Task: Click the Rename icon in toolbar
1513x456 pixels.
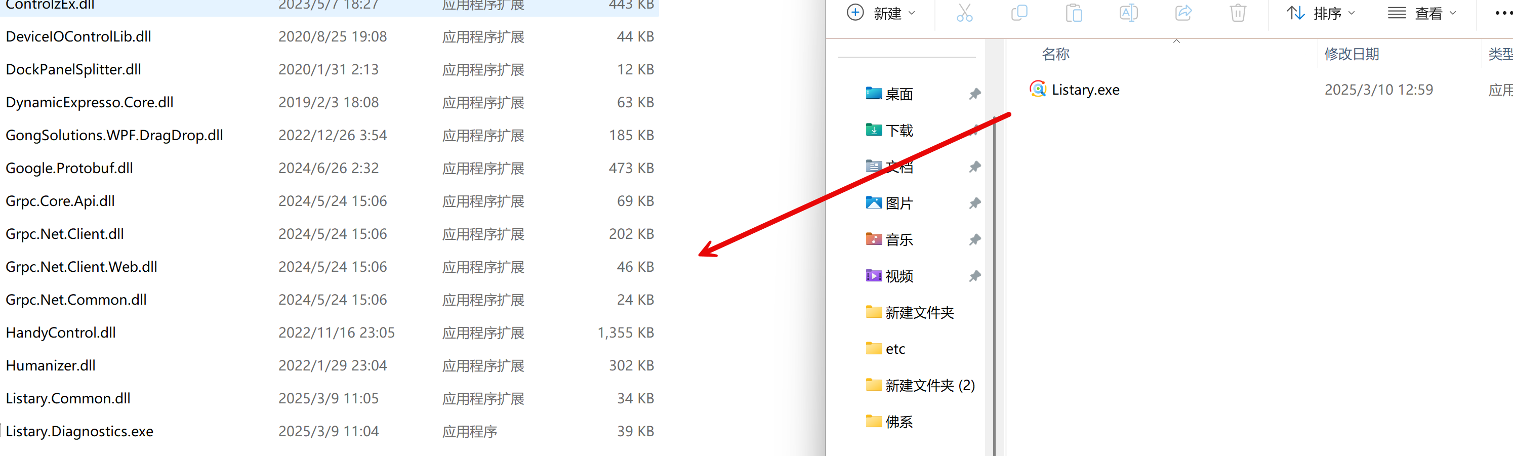Action: tap(1128, 13)
